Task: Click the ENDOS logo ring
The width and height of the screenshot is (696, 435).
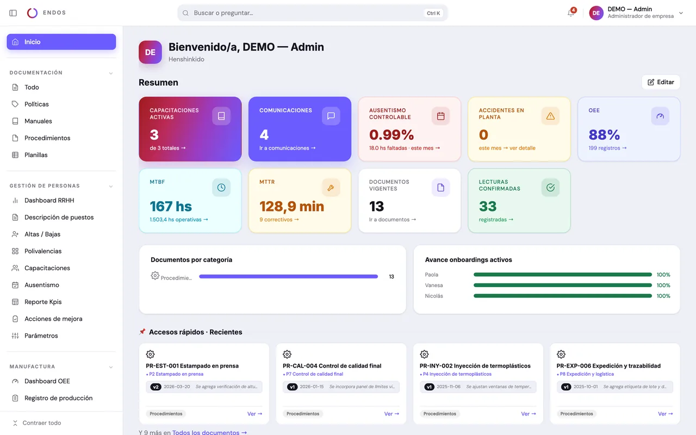Action: point(32,13)
